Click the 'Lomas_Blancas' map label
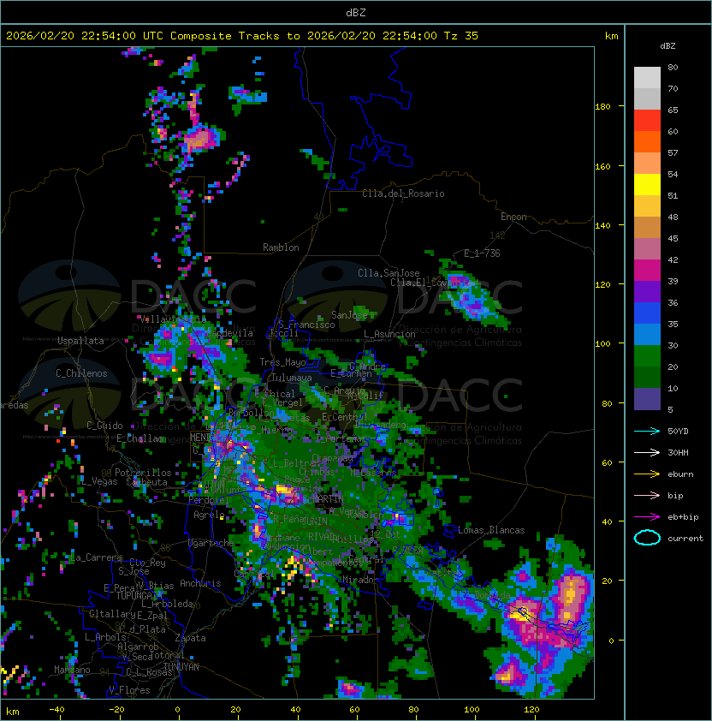Image resolution: width=712 pixels, height=721 pixels. click(x=491, y=530)
